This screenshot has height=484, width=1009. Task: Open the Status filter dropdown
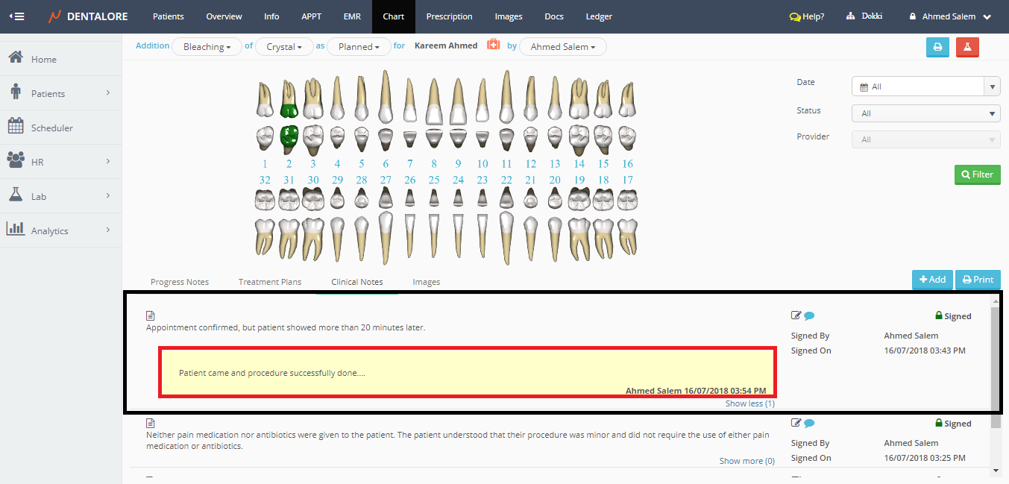click(925, 114)
